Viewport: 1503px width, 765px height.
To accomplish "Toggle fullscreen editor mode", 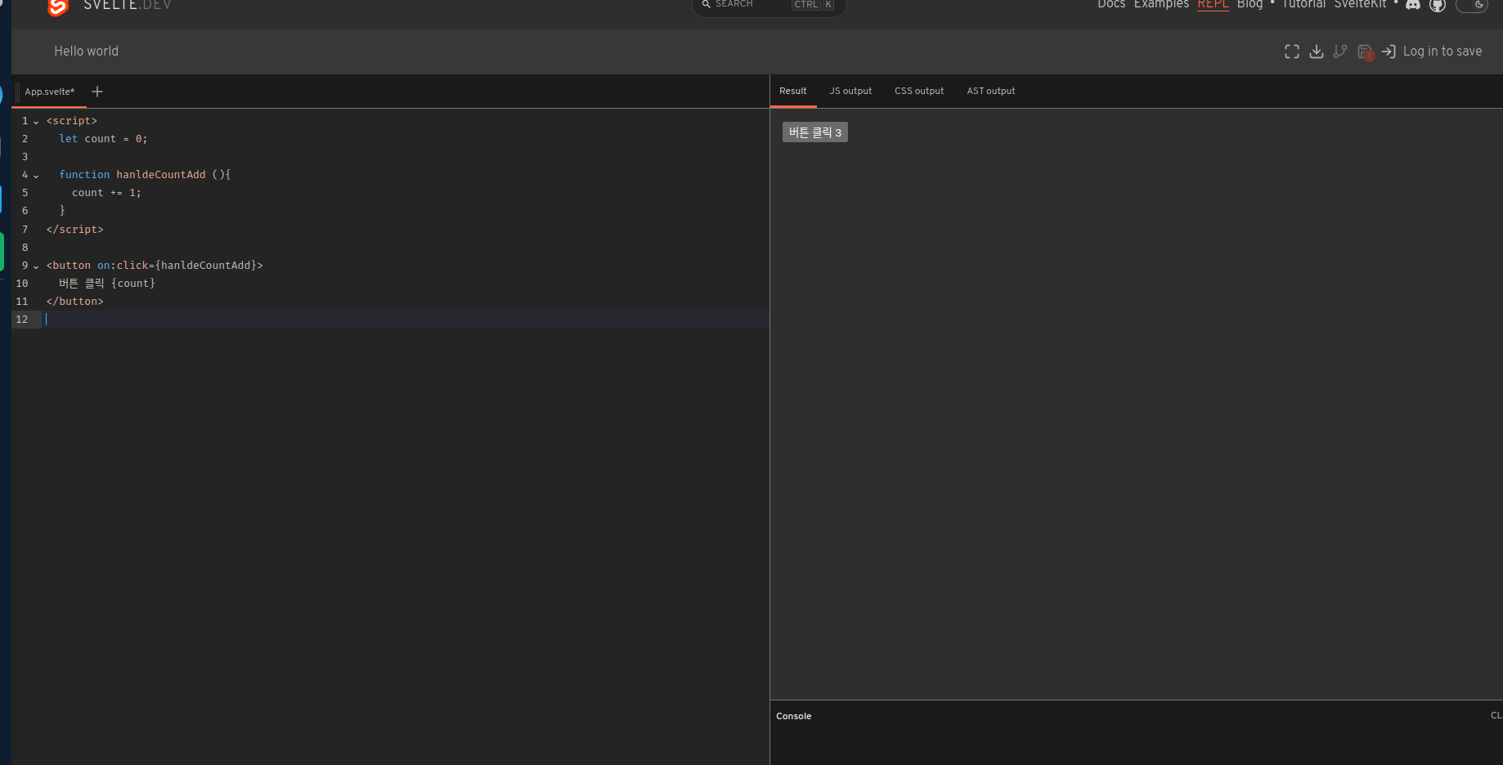I will [1292, 51].
